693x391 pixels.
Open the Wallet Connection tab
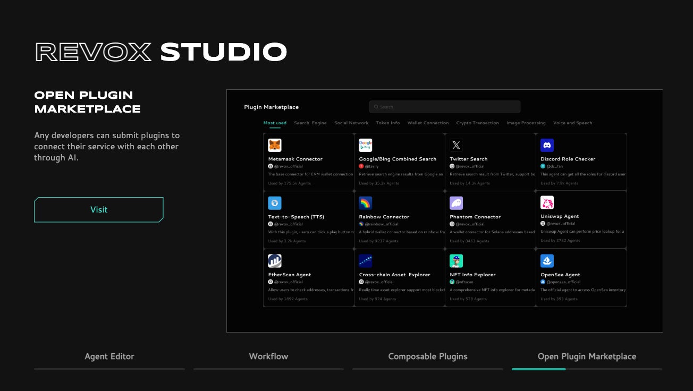(x=428, y=123)
